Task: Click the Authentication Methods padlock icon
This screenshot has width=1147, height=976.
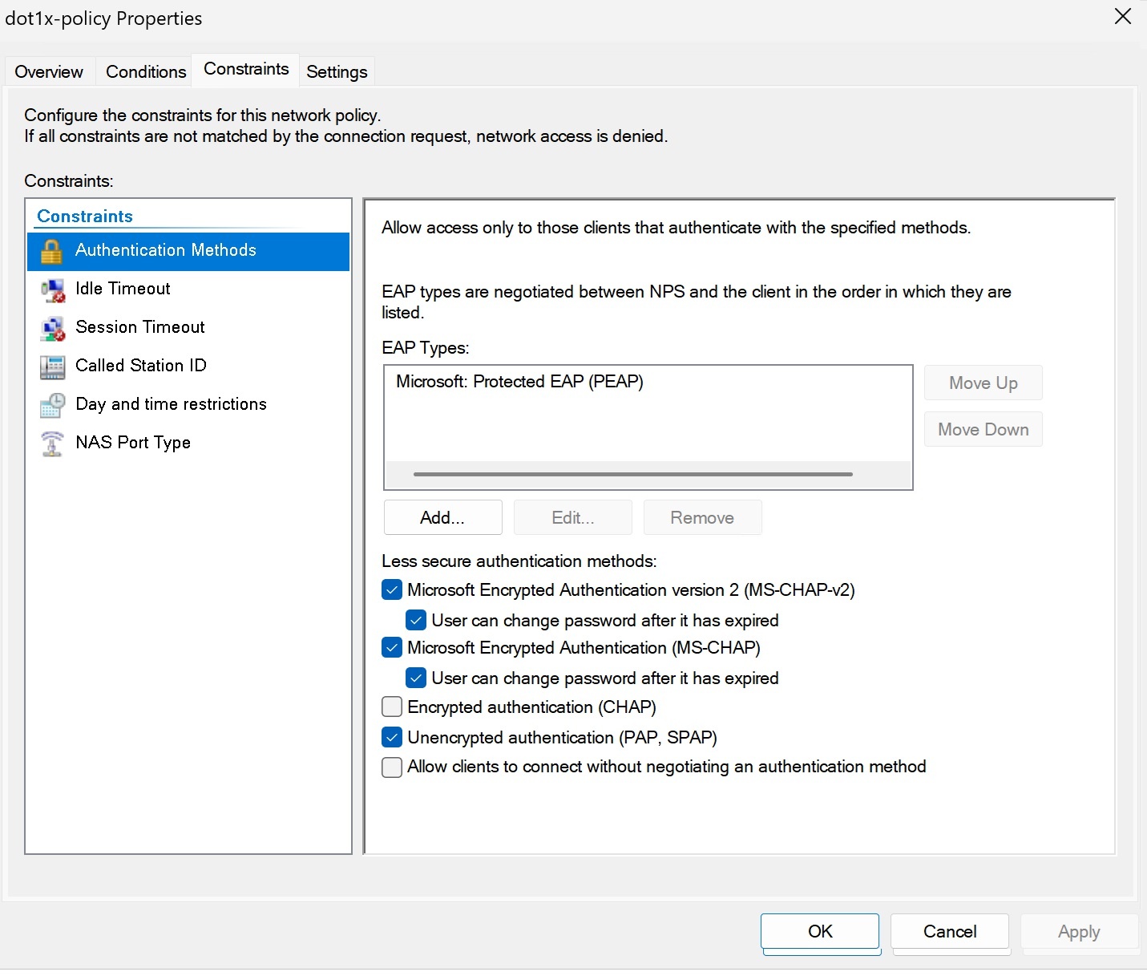Action: tap(51, 251)
